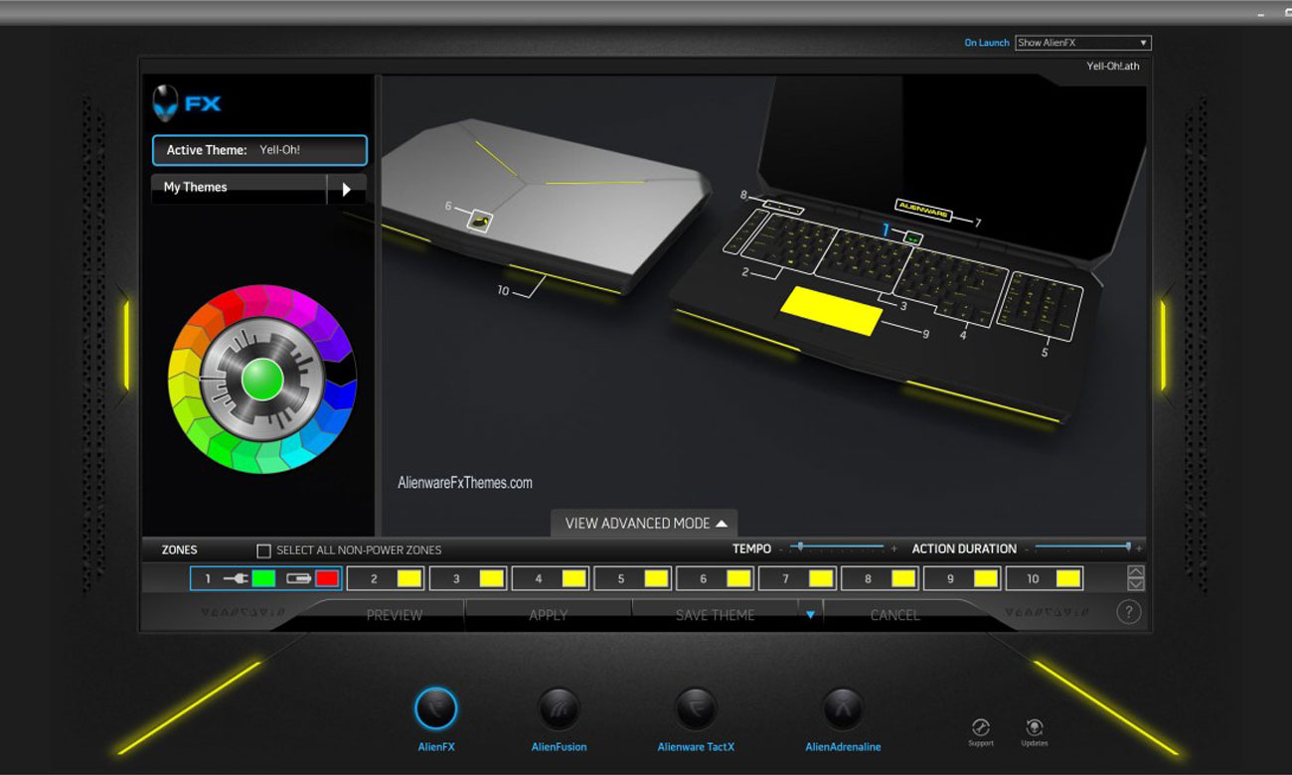
Task: Open the AlienFX module icon
Action: tap(435, 708)
